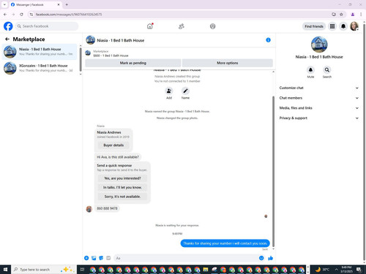Open conversation information blue icon
Viewport: 366px width, 274px height.
point(268,40)
